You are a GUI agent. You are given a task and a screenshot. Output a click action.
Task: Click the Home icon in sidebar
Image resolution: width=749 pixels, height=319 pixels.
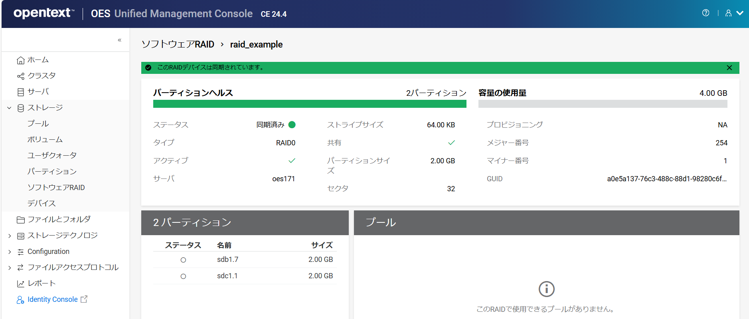click(21, 60)
